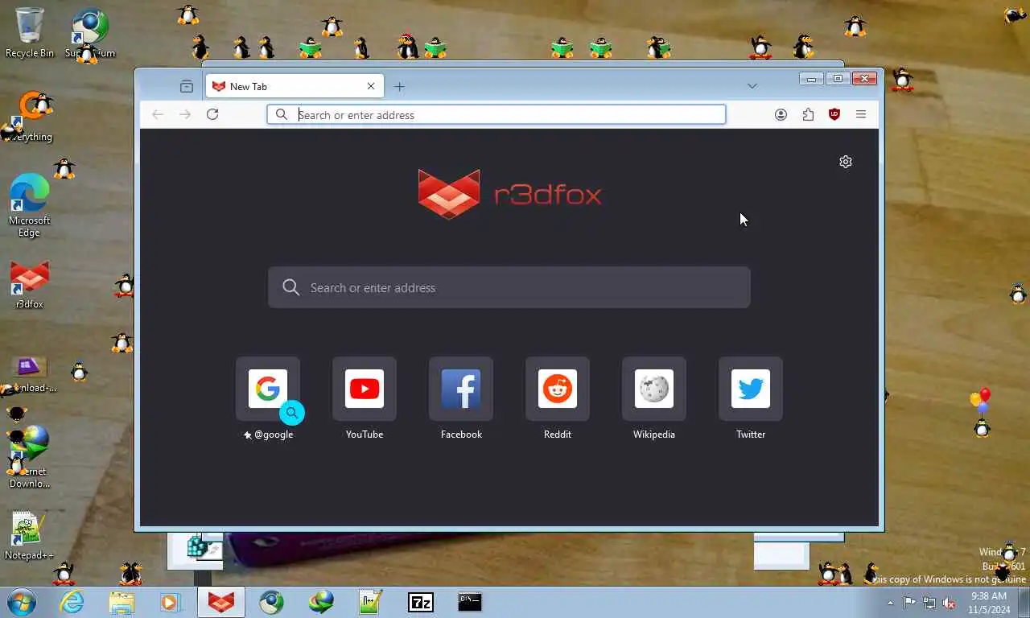The image size is (1030, 618).
Task: Open the Notepad++ taskbar icon
Action: tap(370, 602)
